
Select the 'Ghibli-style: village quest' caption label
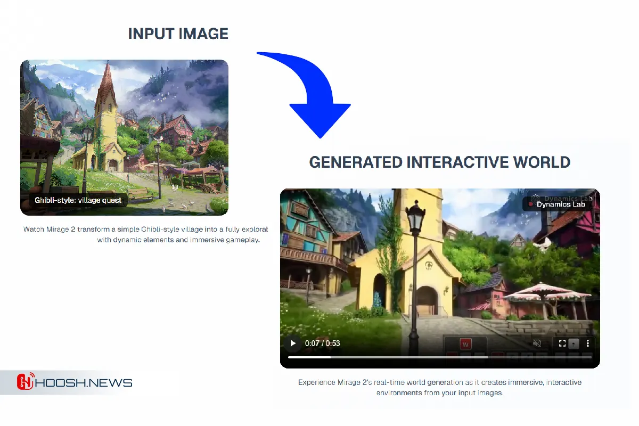[x=78, y=201]
